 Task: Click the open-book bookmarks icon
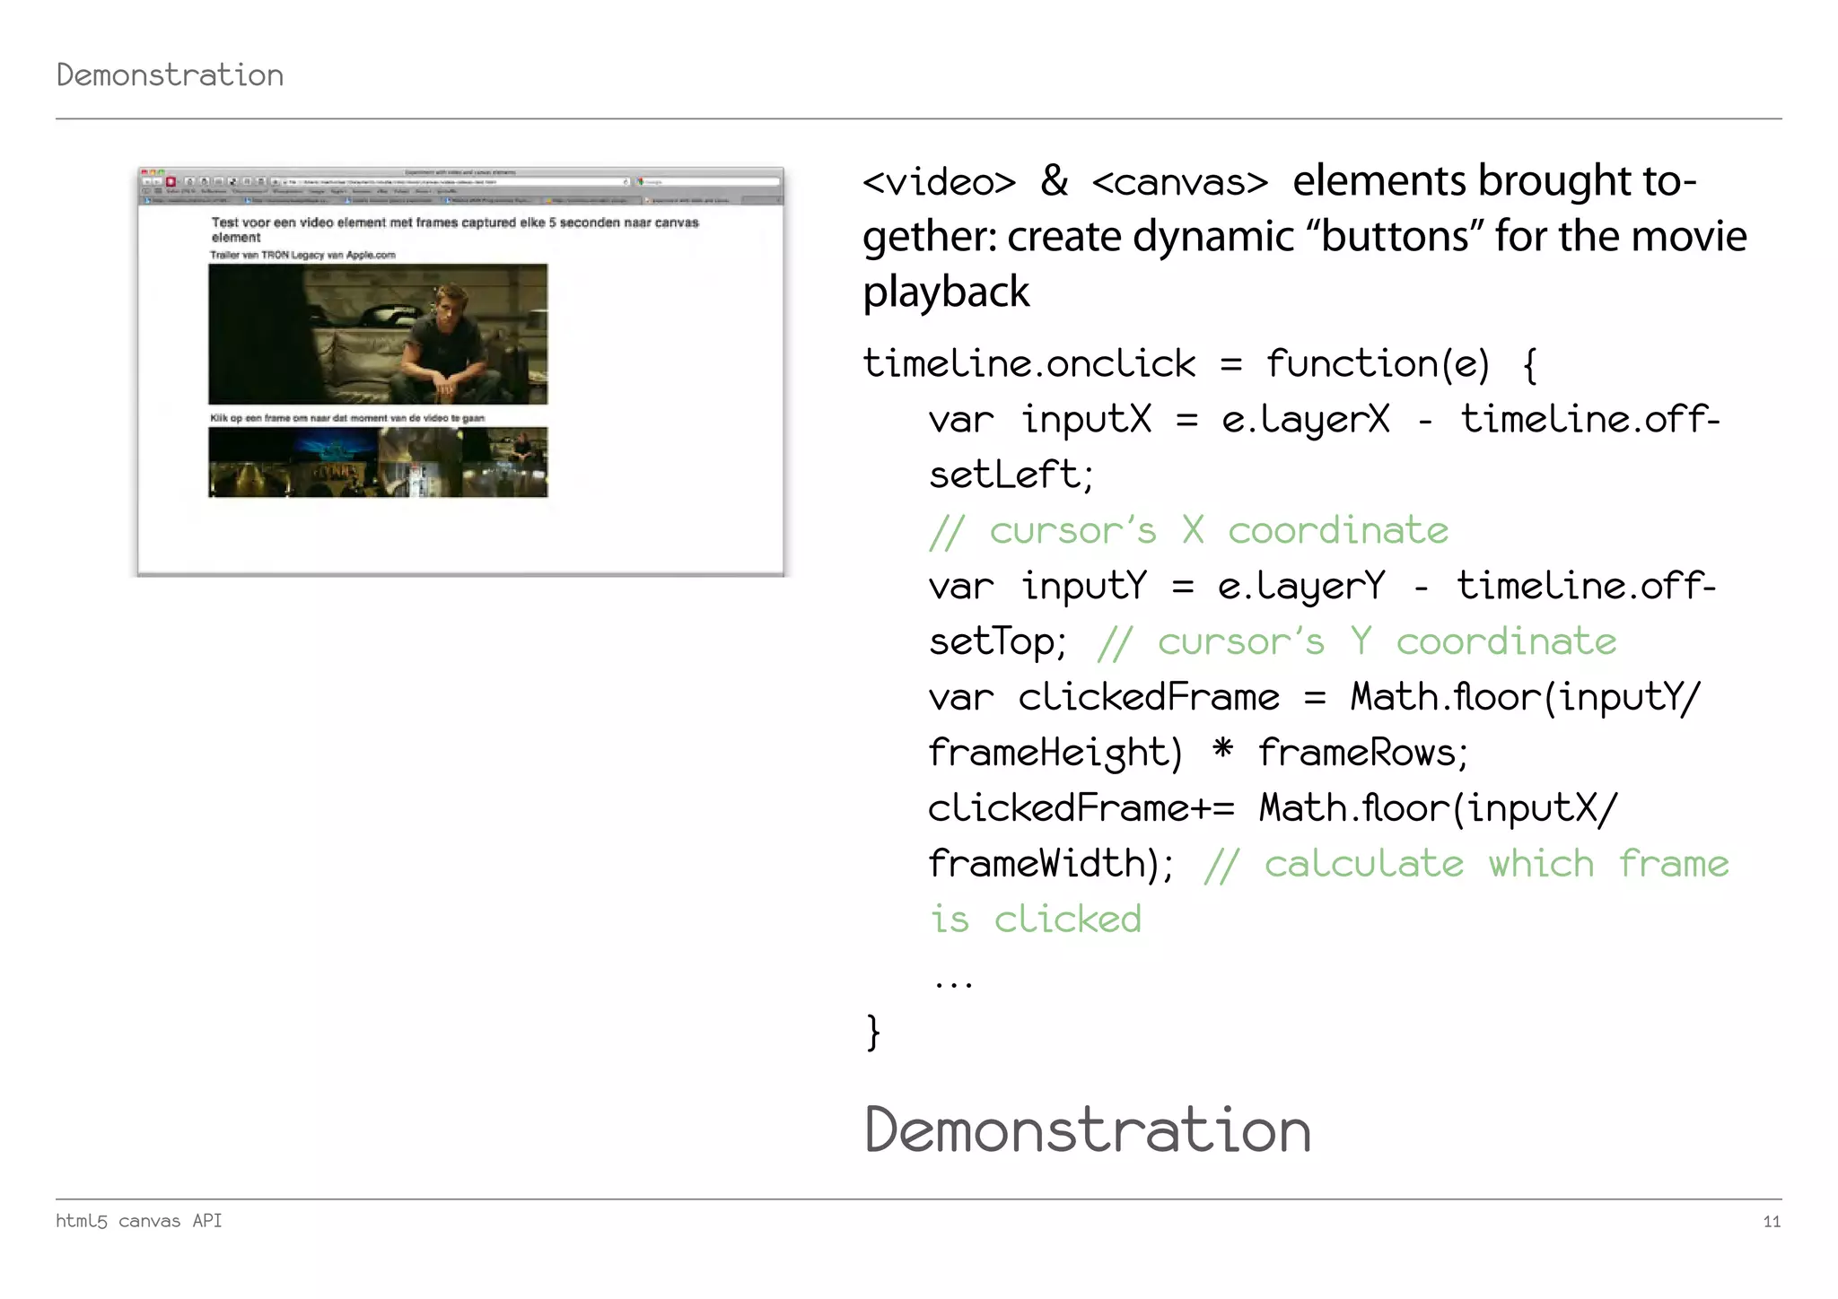click(x=146, y=191)
